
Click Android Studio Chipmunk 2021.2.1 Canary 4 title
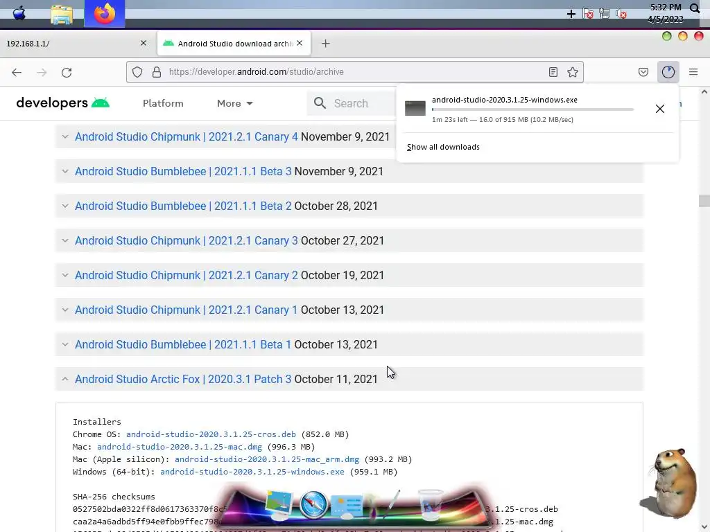[186, 136]
